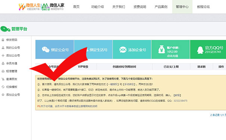Viewport: 226px width, 140px height.
Task: Open 邀请朋友 in the sidebar
Action: pyautogui.click(x=12, y=79)
